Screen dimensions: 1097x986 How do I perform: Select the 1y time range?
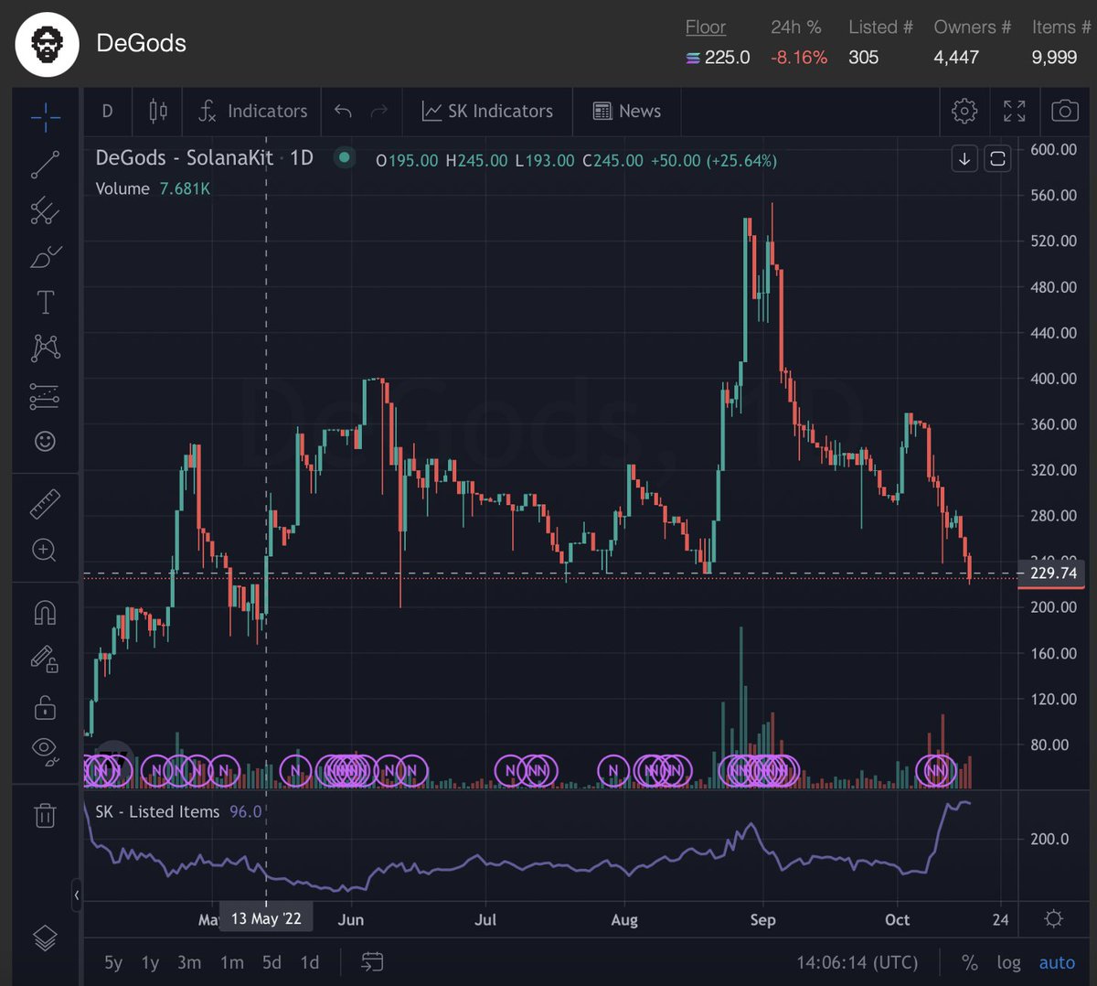pyautogui.click(x=150, y=962)
